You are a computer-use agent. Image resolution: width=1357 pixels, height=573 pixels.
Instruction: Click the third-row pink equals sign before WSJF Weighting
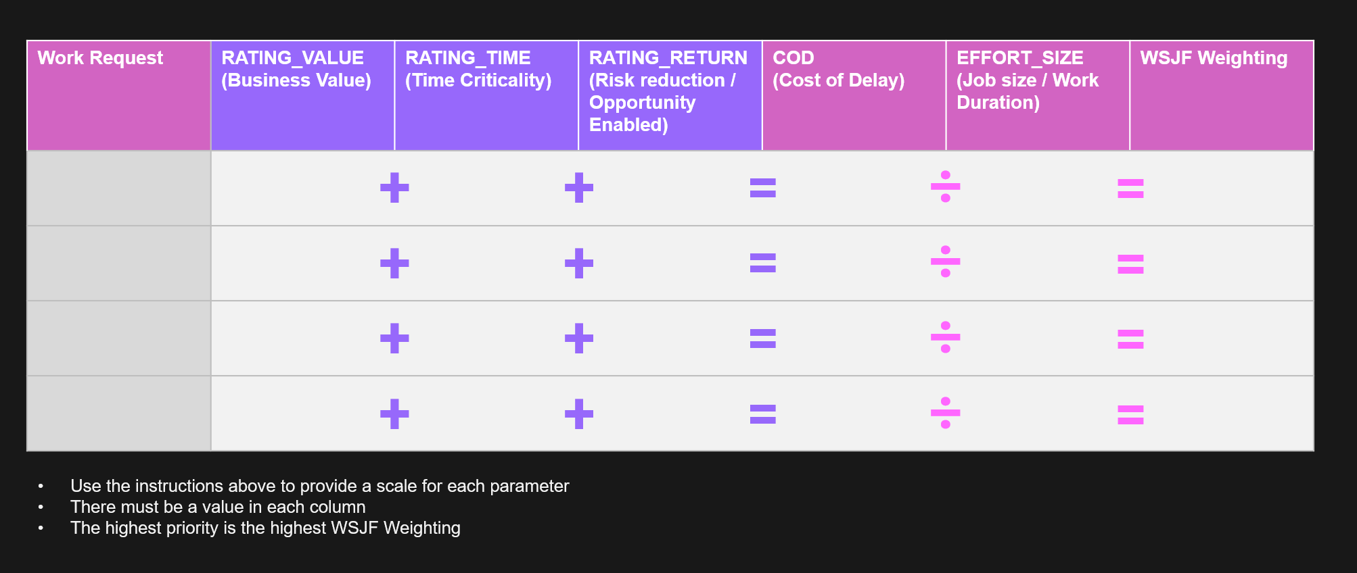point(1130,339)
